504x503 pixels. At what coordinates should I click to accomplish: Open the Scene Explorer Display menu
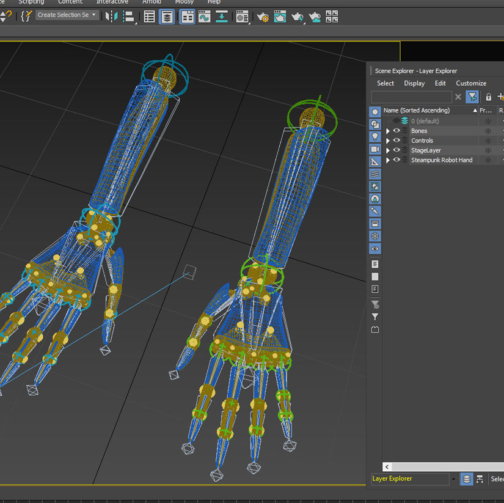click(414, 83)
